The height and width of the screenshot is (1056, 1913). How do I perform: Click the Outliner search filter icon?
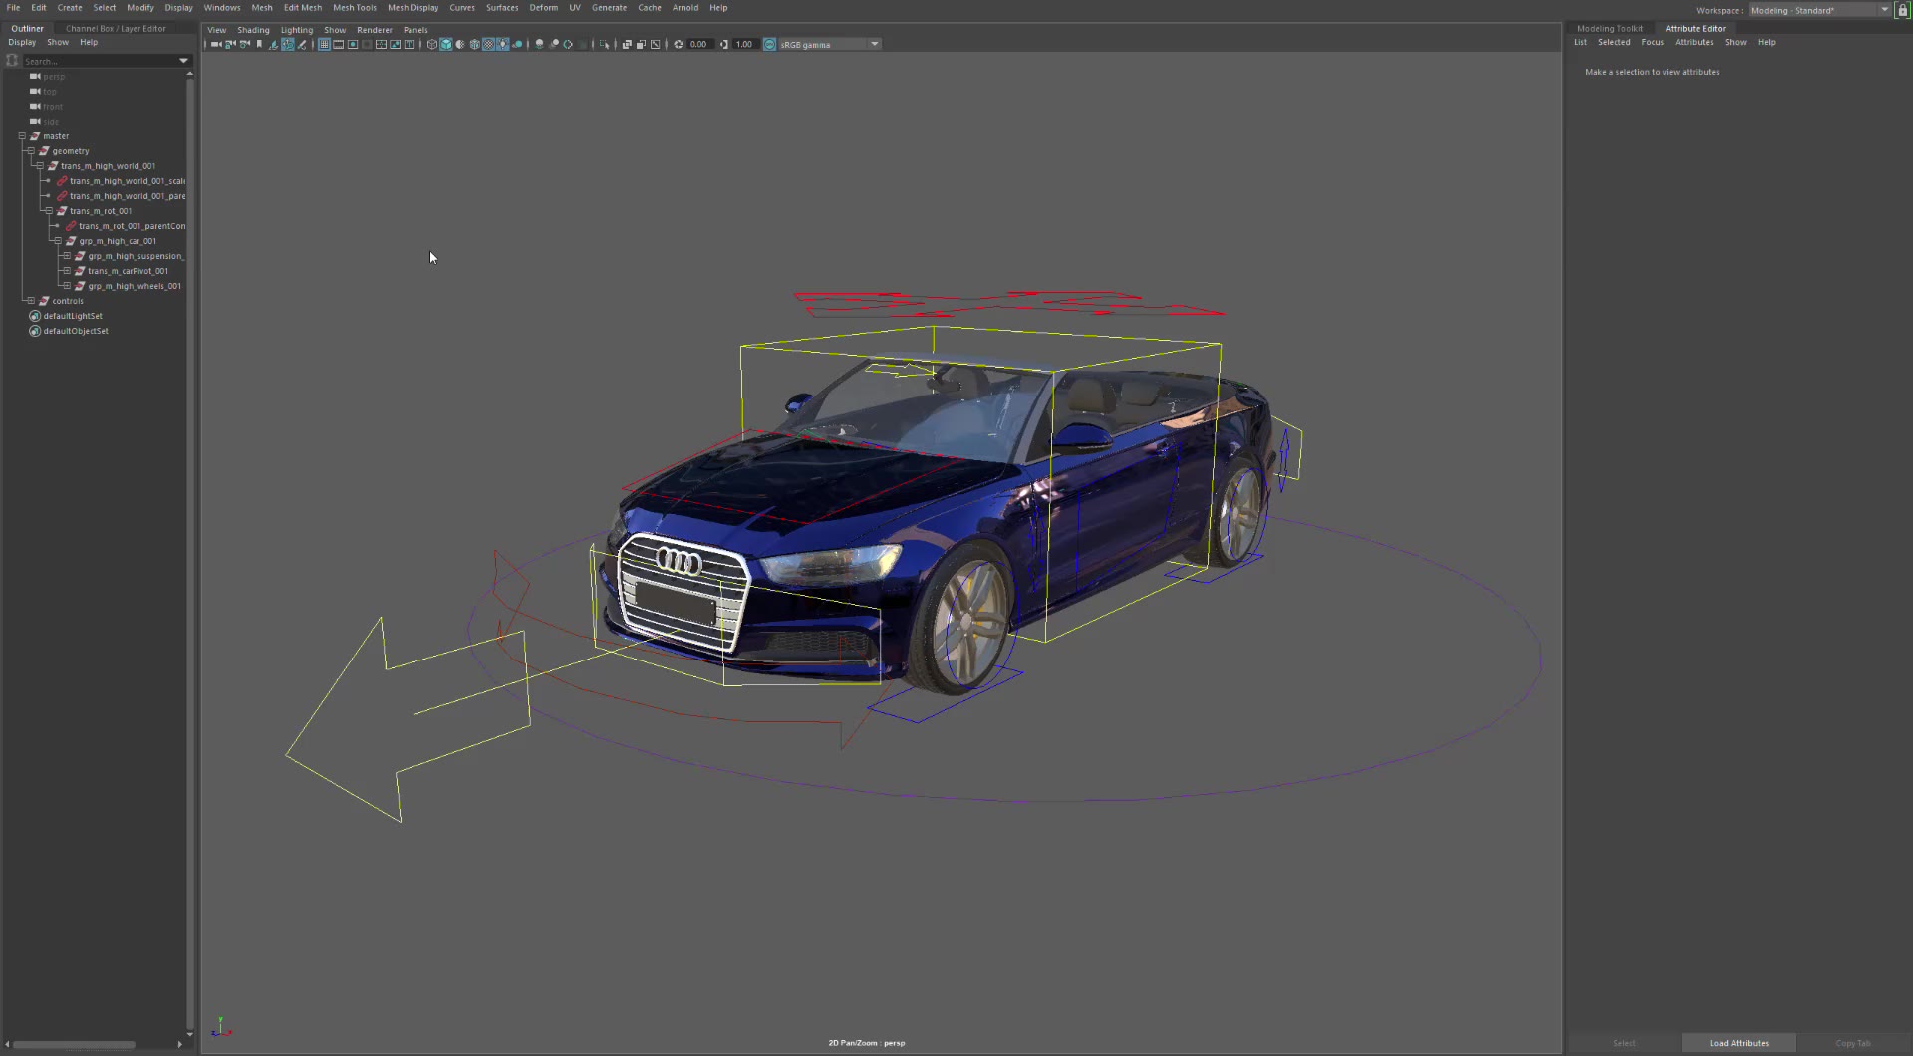12,61
